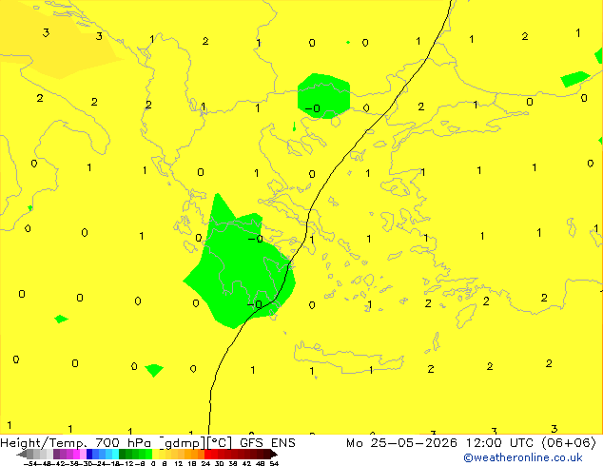Click the GFS ENS model label
This screenshot has width=603, height=466.
point(267,442)
